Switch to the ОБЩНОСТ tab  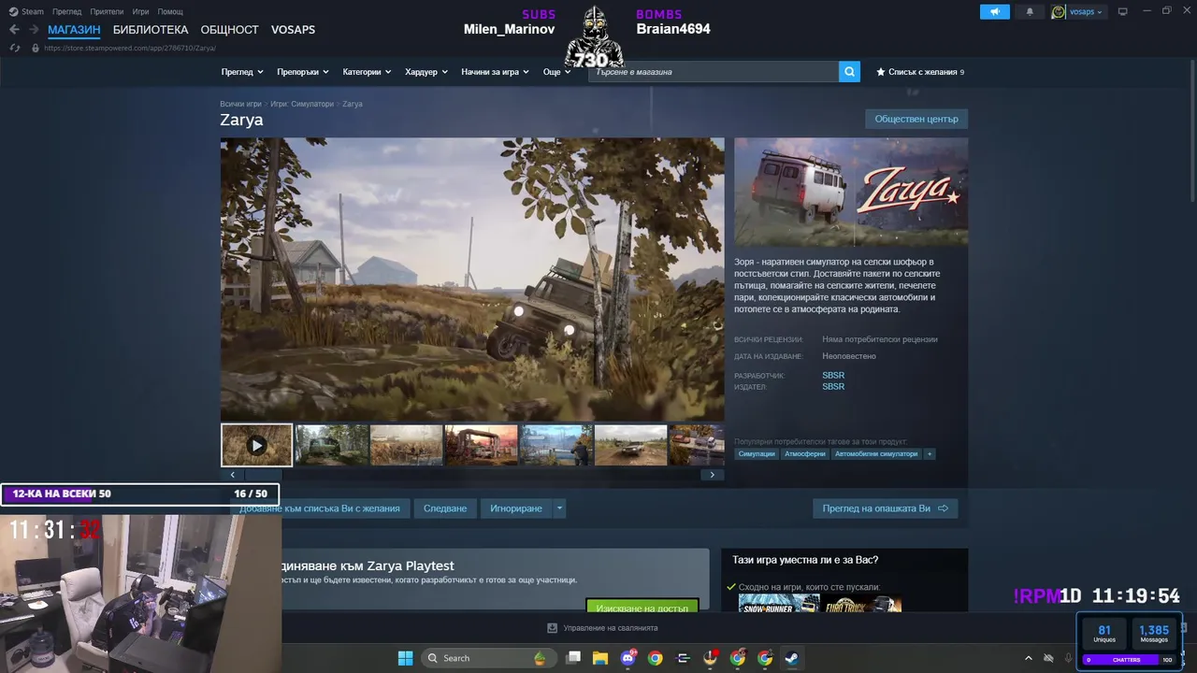229,30
